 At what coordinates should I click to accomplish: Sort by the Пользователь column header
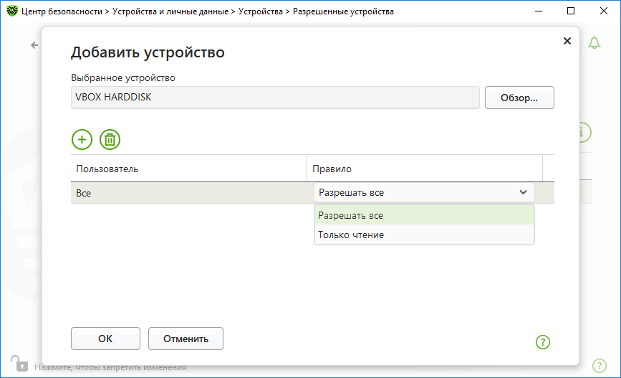point(189,169)
